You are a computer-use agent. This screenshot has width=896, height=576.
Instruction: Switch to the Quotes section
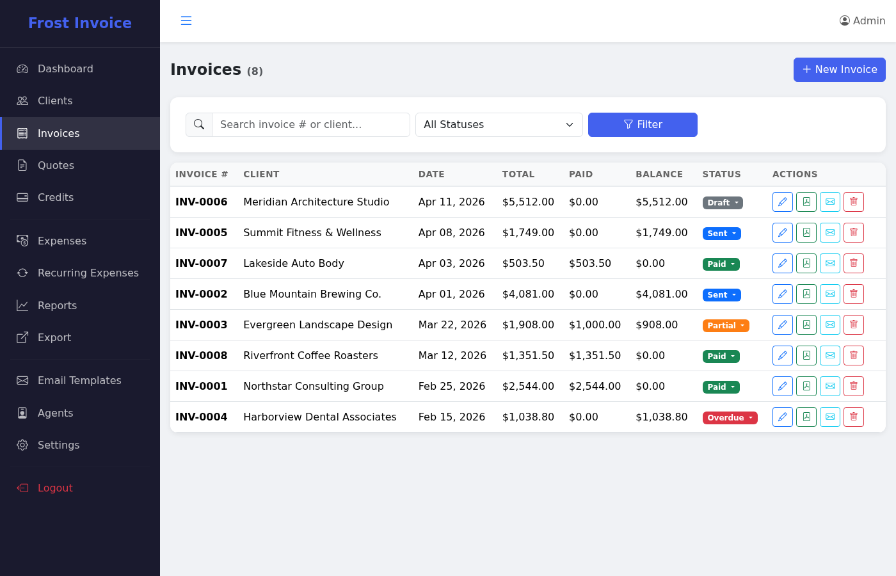55,165
